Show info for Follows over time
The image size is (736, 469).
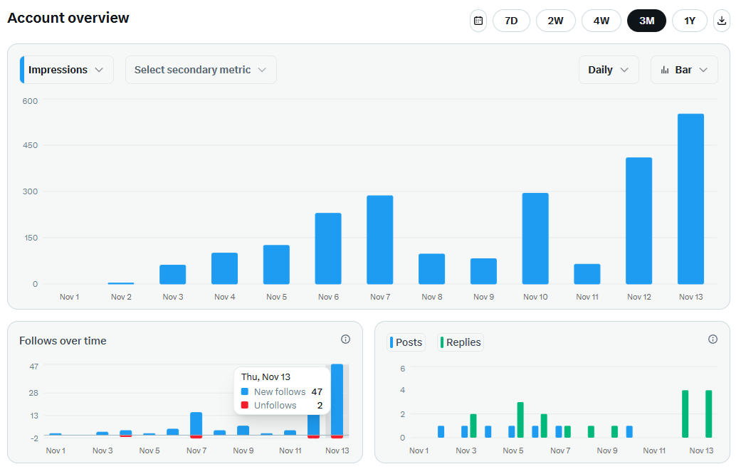tap(345, 339)
